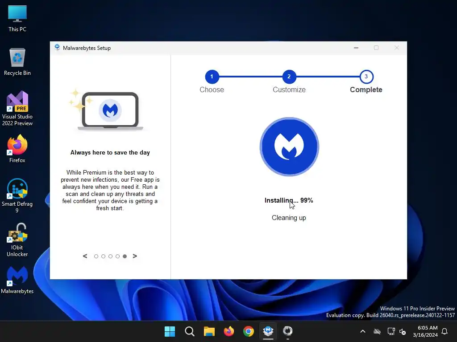The width and height of the screenshot is (457, 342).
Task: Select the Firefox desktop shortcut
Action: tap(17, 149)
